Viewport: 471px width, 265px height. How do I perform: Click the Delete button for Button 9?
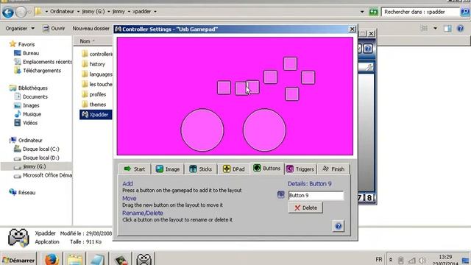tap(305, 208)
